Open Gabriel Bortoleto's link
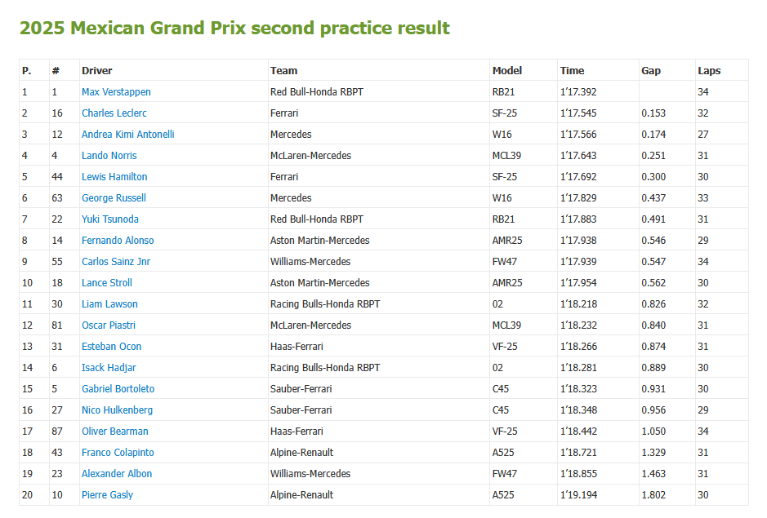This screenshot has width=767, height=518. [118, 389]
